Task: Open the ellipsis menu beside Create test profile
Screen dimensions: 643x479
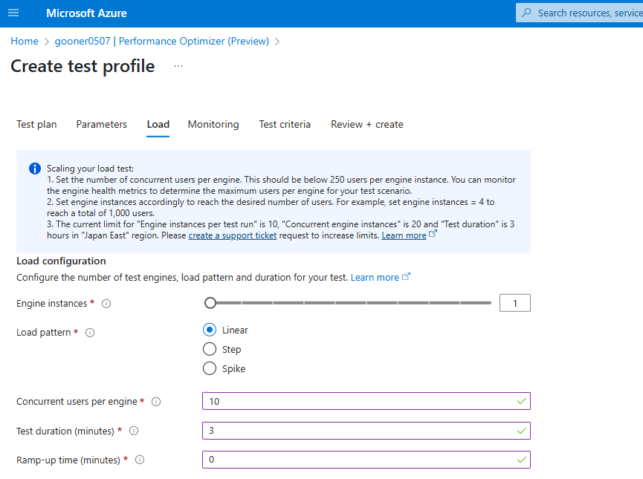Action: tap(178, 66)
